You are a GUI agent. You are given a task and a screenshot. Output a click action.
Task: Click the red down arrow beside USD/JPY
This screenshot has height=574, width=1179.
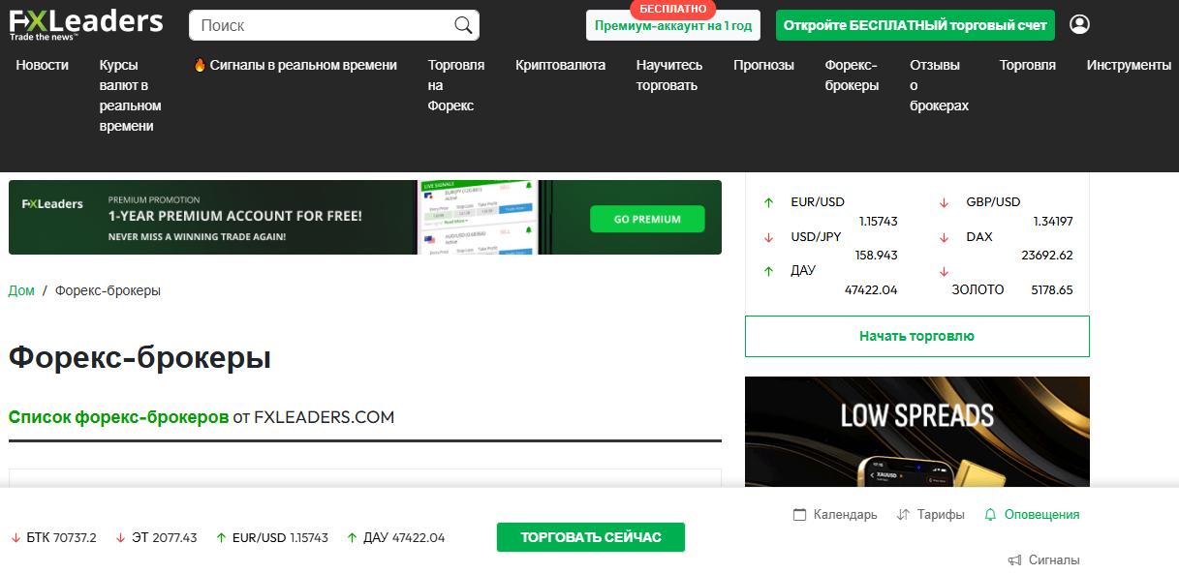pos(768,237)
